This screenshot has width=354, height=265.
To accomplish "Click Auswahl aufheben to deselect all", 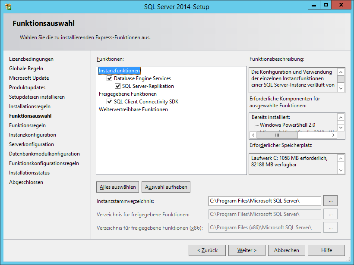I will [x=166, y=187].
